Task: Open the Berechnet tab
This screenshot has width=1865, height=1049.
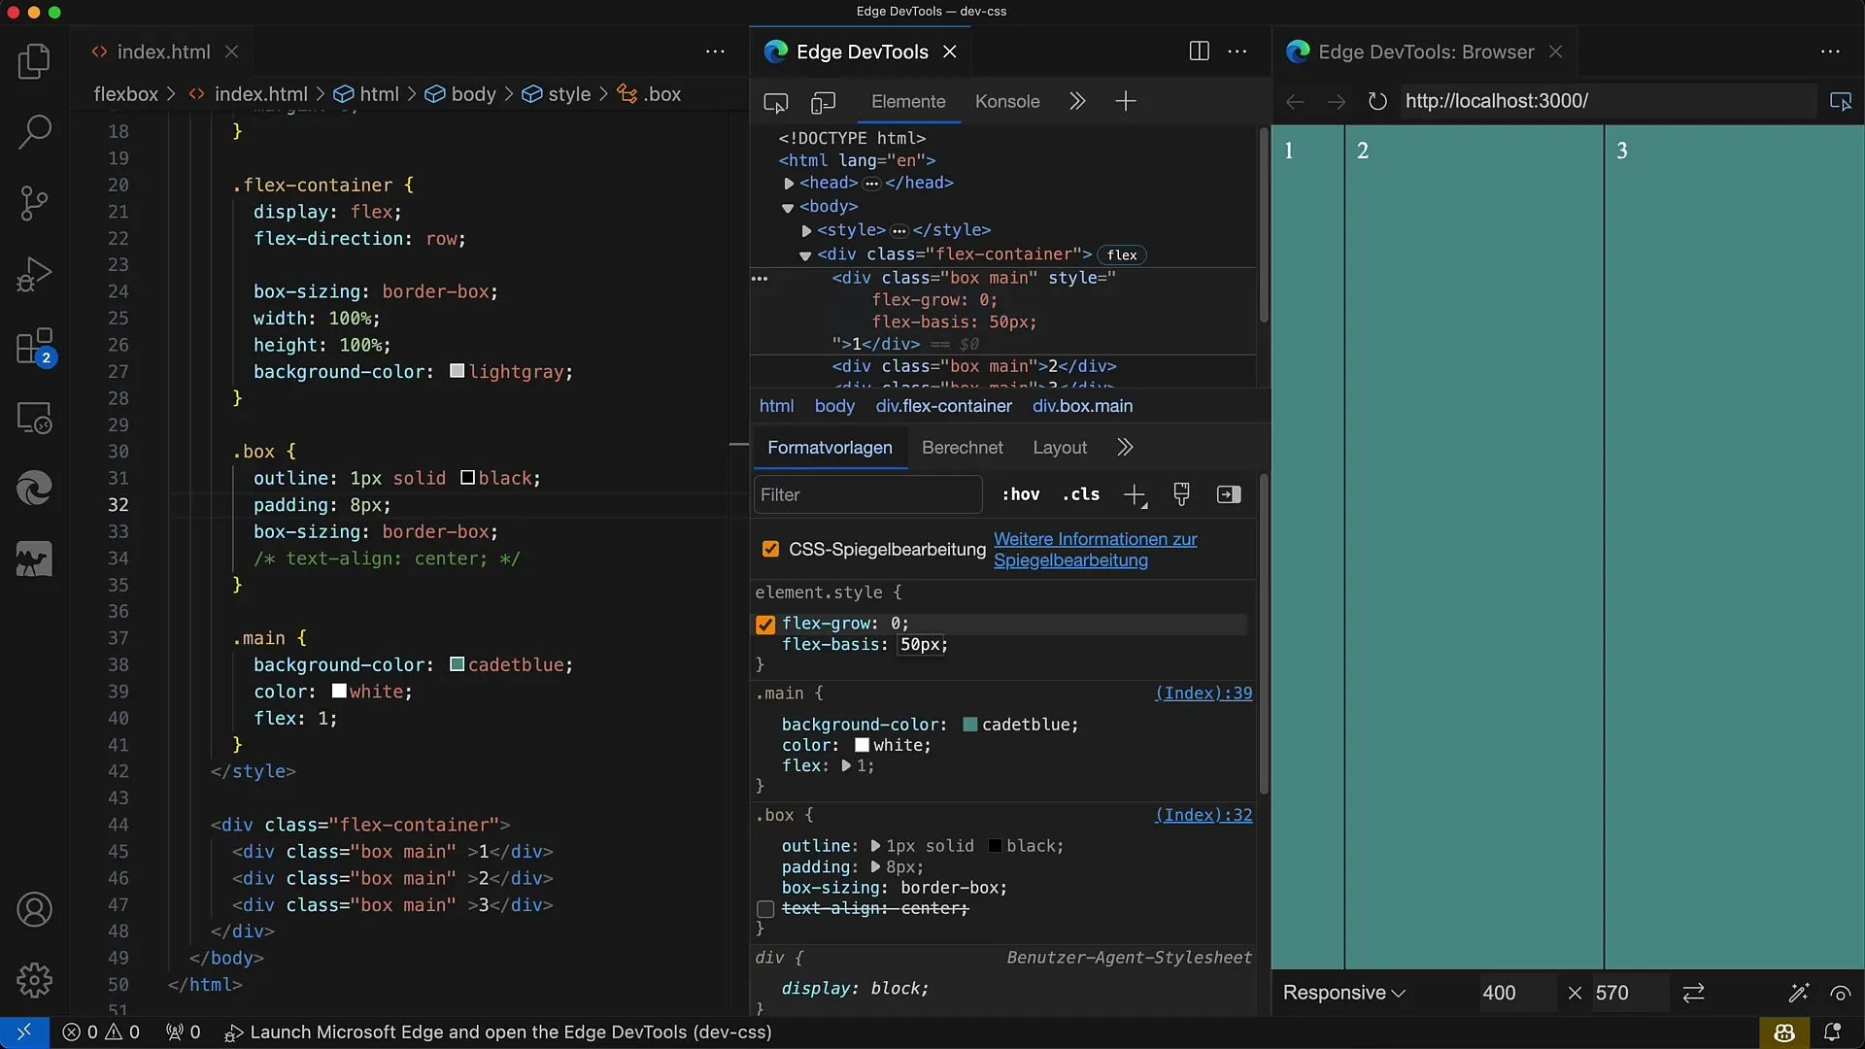Action: coord(963,448)
